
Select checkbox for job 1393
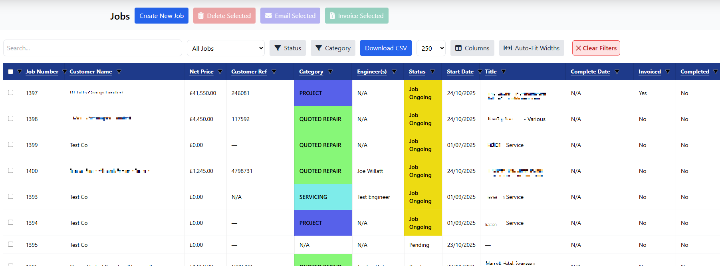click(11, 197)
